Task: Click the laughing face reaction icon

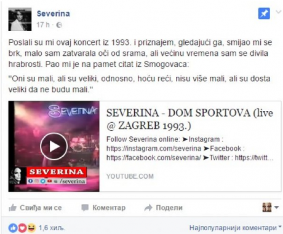Action: coord(32,228)
